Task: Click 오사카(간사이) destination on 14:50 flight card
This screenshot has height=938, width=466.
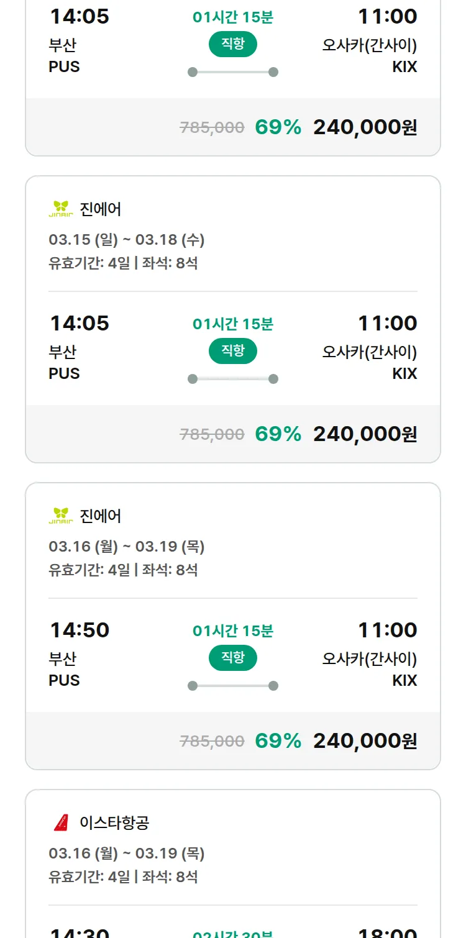Action: (369, 658)
